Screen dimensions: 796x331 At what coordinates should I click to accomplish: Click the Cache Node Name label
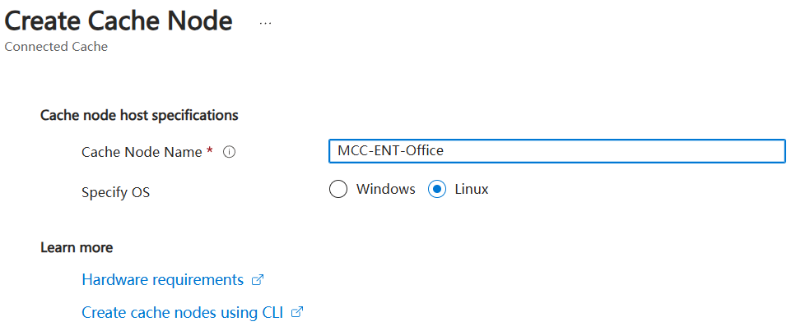142,152
